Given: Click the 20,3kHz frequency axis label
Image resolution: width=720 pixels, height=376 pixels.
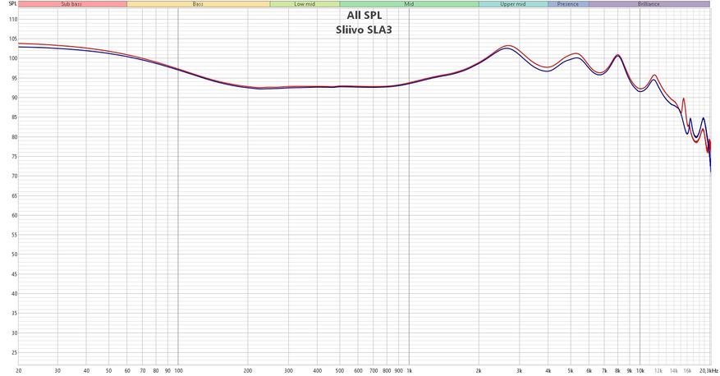Looking at the screenshot, I should point(709,370).
